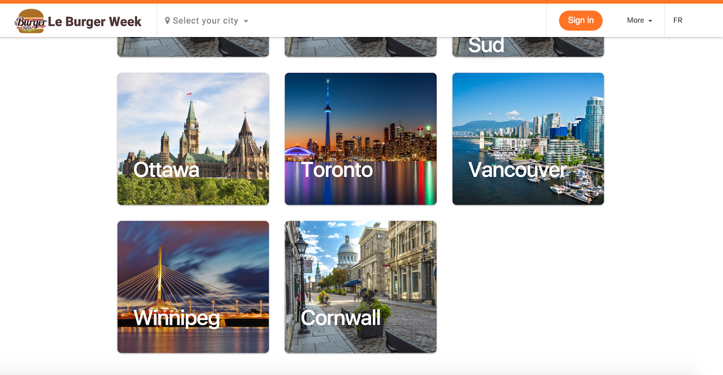
Task: Click the Le Burger Week burger logo
Action: click(30, 21)
